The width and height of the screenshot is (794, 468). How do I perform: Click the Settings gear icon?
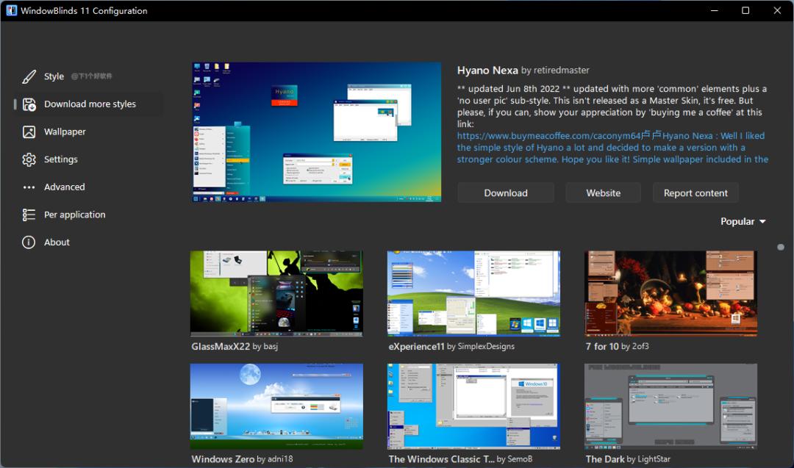pos(29,159)
